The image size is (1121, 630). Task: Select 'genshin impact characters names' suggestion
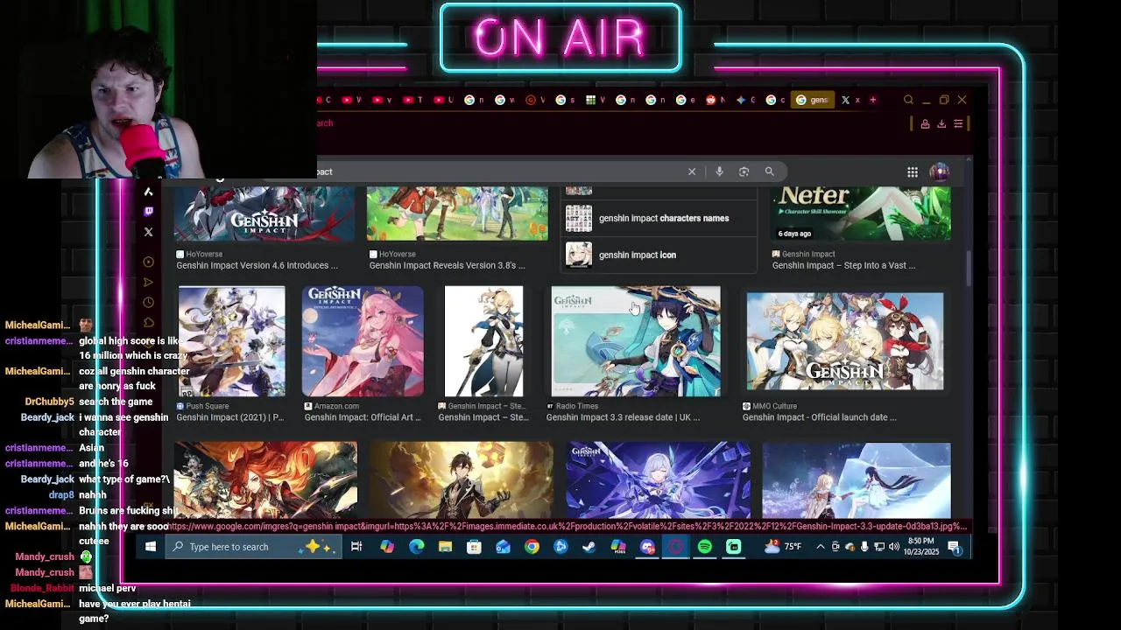(x=660, y=218)
